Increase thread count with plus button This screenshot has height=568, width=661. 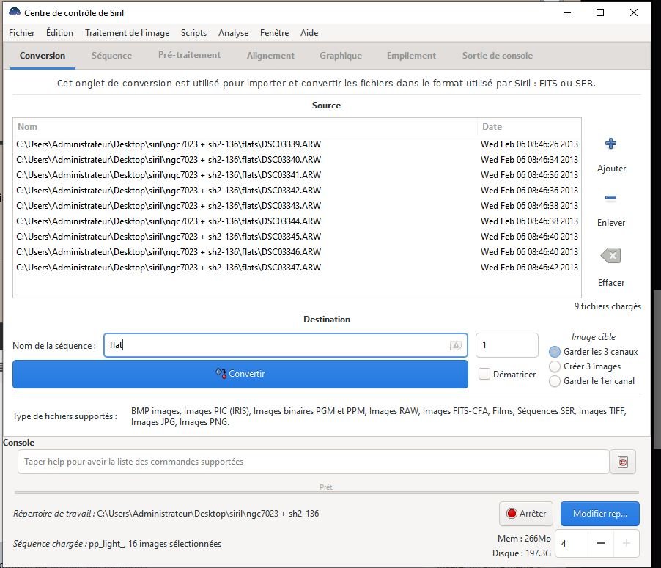(x=627, y=544)
